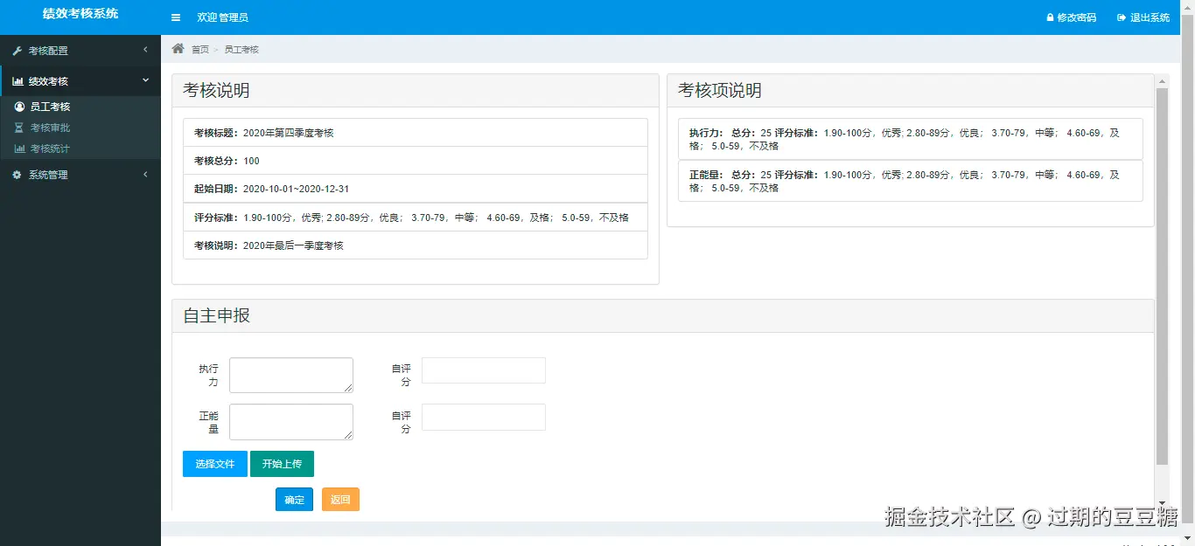
Task: Expand the 考核配置 menu chevron
Action: click(145, 50)
